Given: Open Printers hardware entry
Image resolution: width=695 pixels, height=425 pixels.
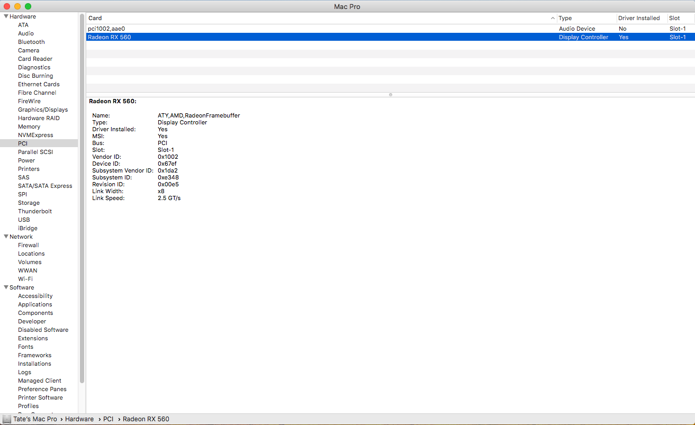Looking at the screenshot, I should tap(29, 169).
